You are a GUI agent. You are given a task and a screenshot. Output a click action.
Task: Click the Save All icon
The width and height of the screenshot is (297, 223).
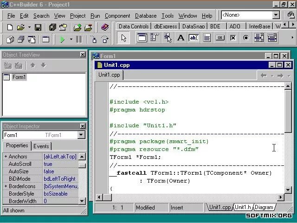(52, 27)
